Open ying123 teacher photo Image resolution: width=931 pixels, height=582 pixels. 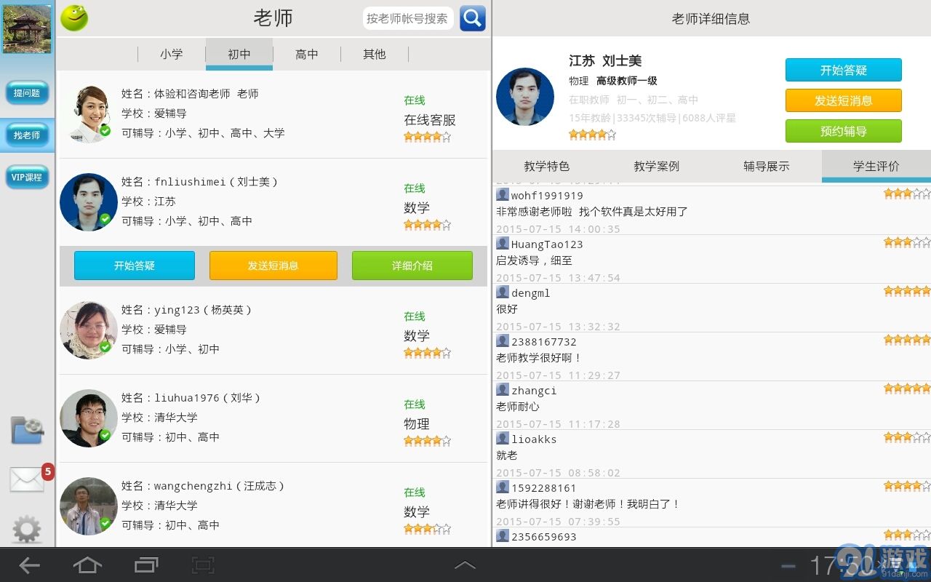(88, 330)
